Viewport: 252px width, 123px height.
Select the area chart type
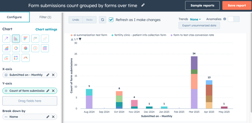click(6, 48)
